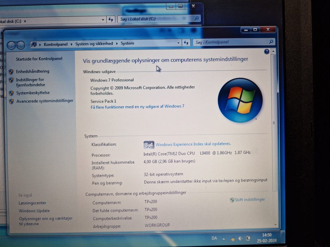This screenshot has height=247, width=330.
Task: Open Windows Update under Se også
Action: tap(34, 211)
